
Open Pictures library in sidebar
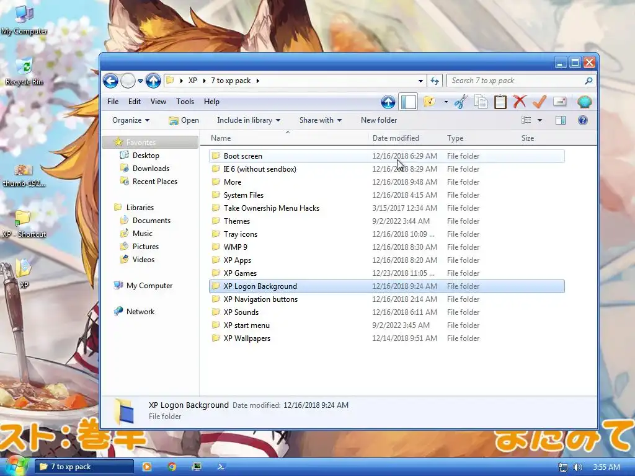click(145, 247)
